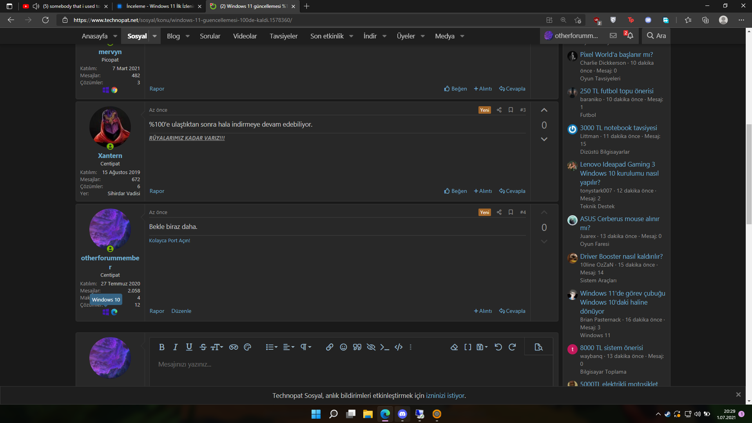Expand the Blog menu arrow

188,36
